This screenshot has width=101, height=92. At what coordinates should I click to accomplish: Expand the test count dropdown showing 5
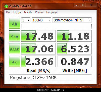pos(26,20)
